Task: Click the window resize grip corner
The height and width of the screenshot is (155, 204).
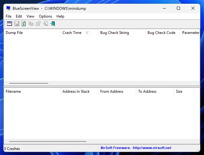Action: (x=198, y=150)
